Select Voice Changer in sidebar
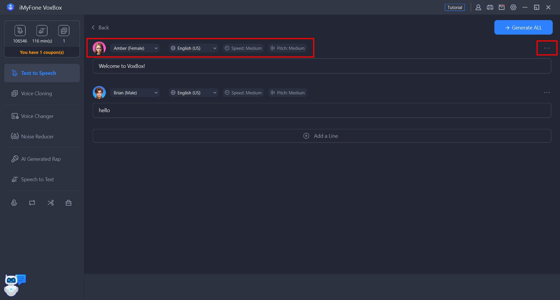This screenshot has width=560, height=300. click(42, 116)
